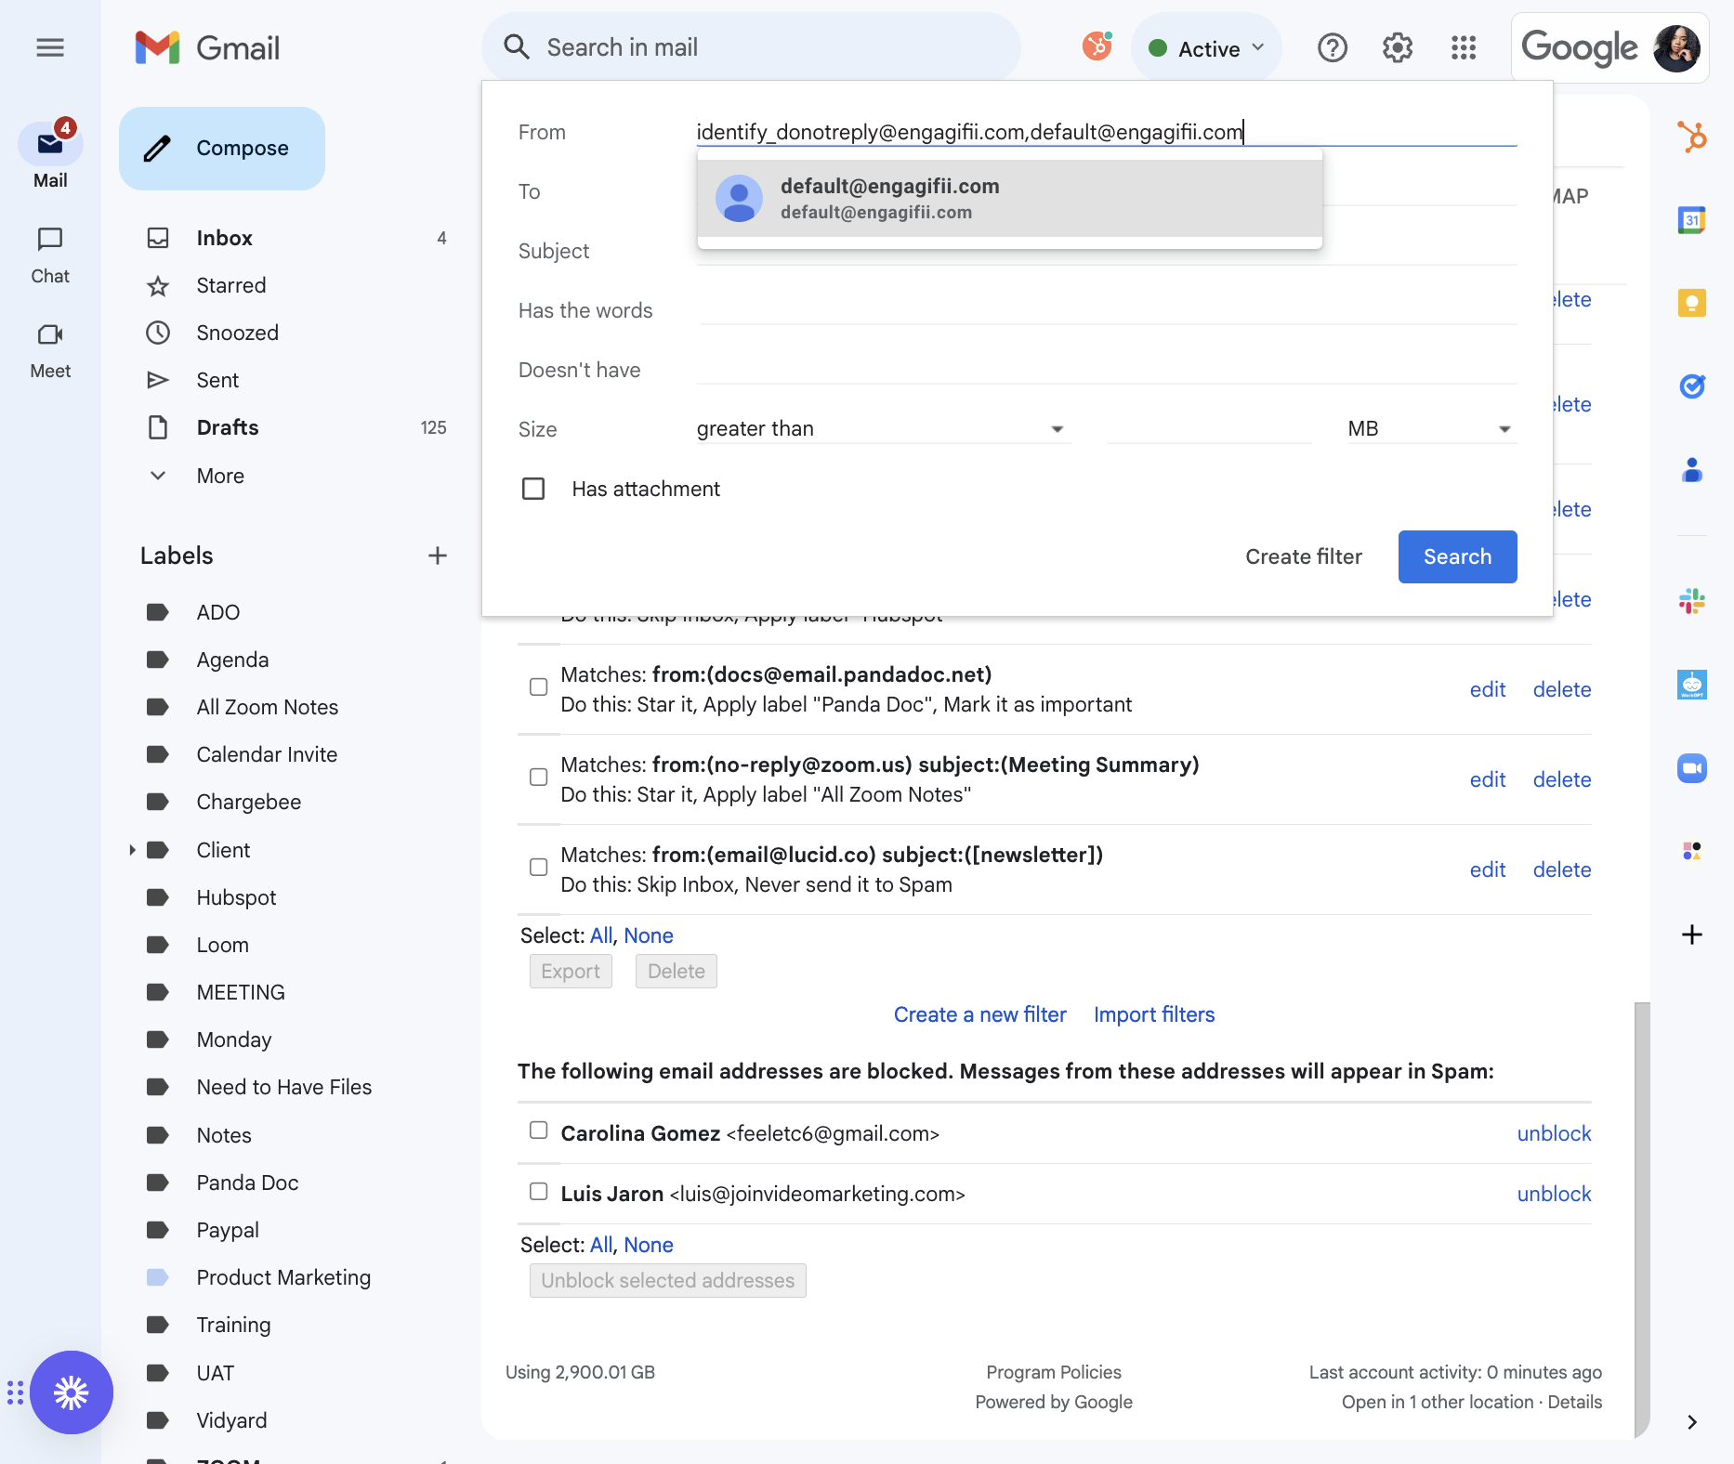Select the email@lucid.co filter checkbox

pyautogui.click(x=539, y=867)
